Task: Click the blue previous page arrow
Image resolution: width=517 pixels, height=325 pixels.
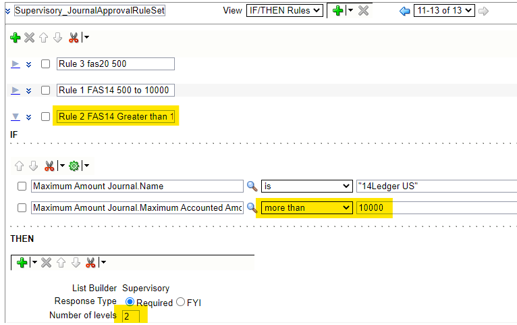Action: tap(404, 11)
